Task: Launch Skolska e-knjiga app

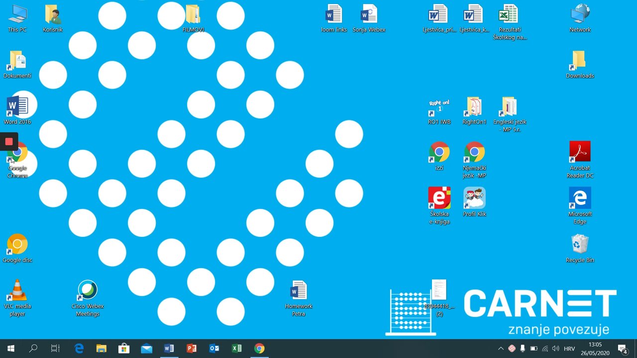Action: click(439, 206)
